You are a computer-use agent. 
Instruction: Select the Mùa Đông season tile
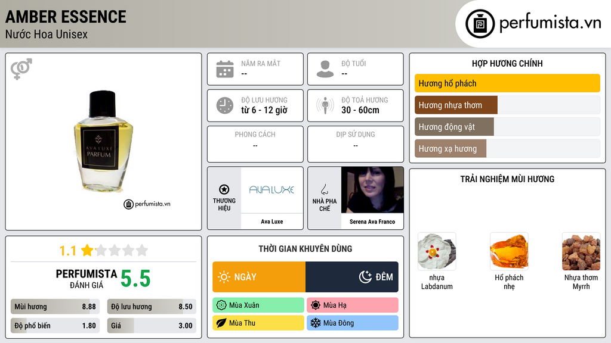(x=353, y=323)
